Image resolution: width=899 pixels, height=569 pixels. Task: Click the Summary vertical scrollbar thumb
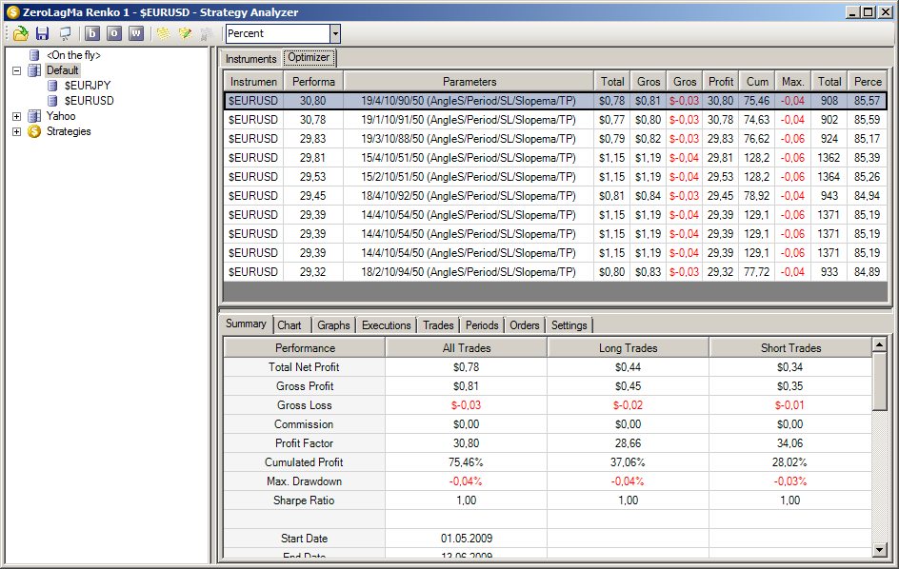point(880,381)
